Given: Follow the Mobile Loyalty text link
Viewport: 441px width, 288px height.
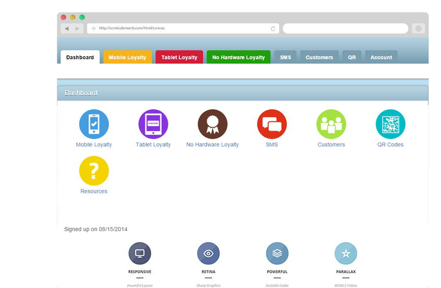Looking at the screenshot, I should pyautogui.click(x=94, y=145).
